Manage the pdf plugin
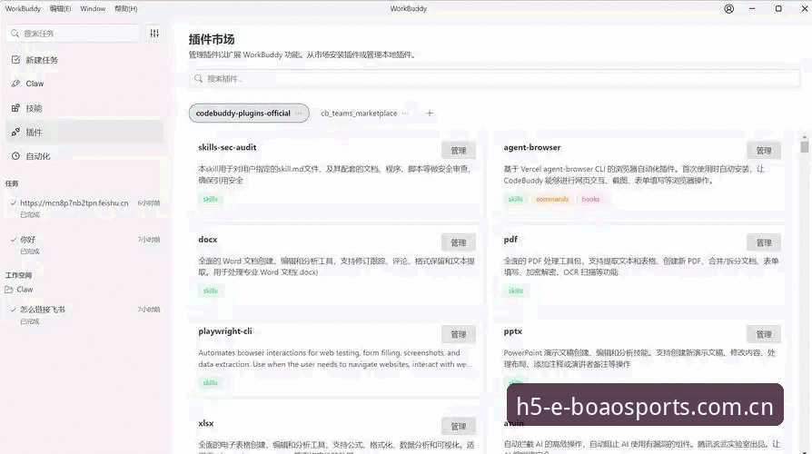Image resolution: width=812 pixels, height=454 pixels. point(764,242)
